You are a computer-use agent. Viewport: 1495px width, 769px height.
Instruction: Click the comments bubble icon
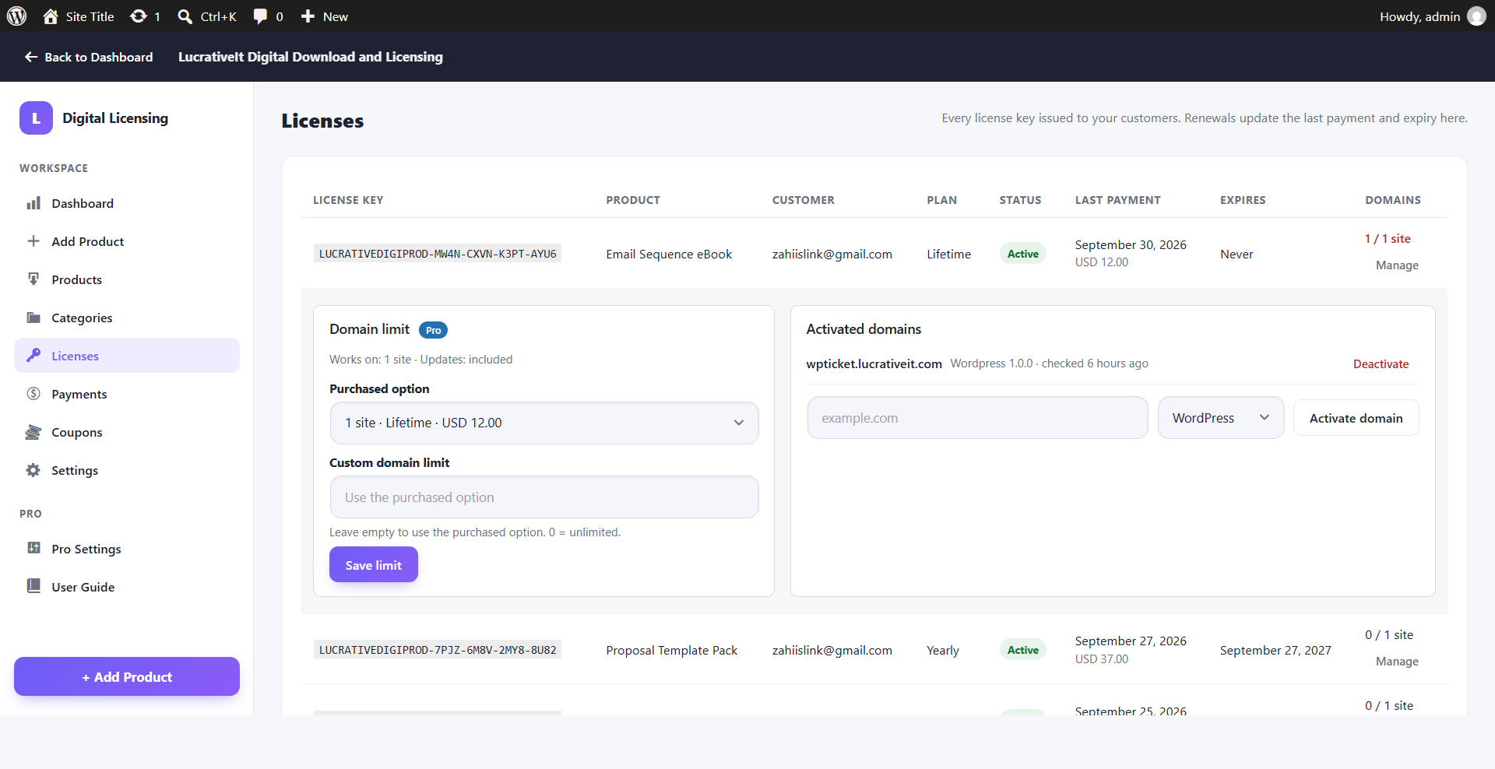pos(260,16)
